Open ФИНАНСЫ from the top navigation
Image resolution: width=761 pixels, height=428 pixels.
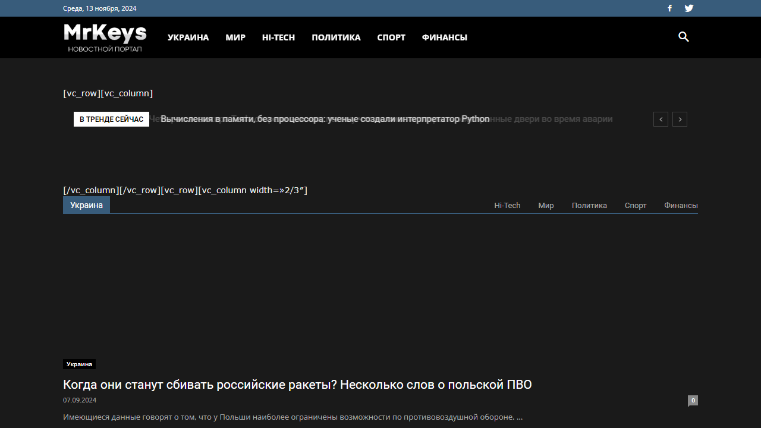[444, 37]
